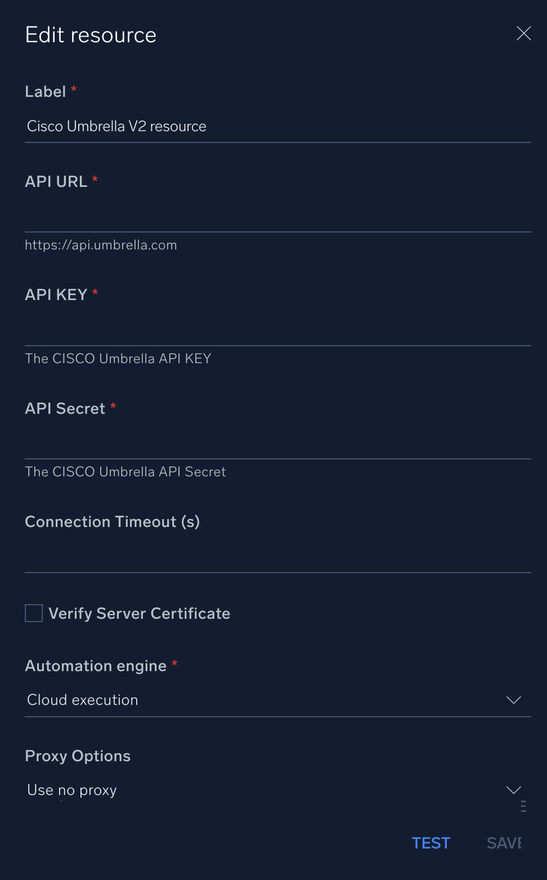Click the Edit resource dialog title
The height and width of the screenshot is (880, 547).
(x=91, y=34)
